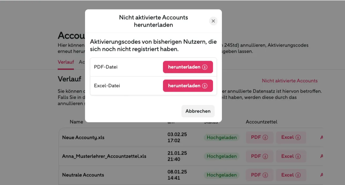Download the Excel-Datei activation codes
Viewport: 345px width, 185px height.
click(x=188, y=86)
